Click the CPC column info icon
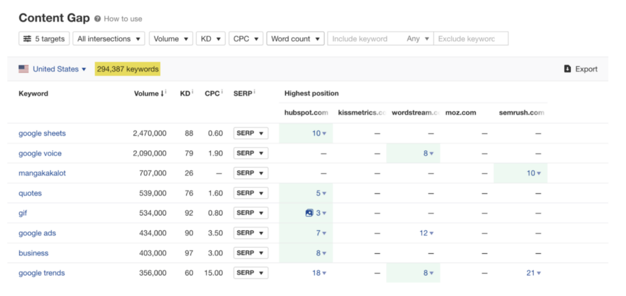This screenshot has height=296, width=626. tap(222, 92)
